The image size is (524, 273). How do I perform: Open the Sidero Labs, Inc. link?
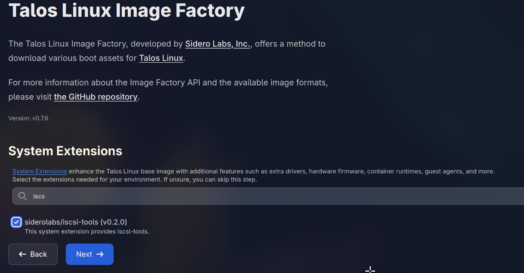click(x=217, y=44)
